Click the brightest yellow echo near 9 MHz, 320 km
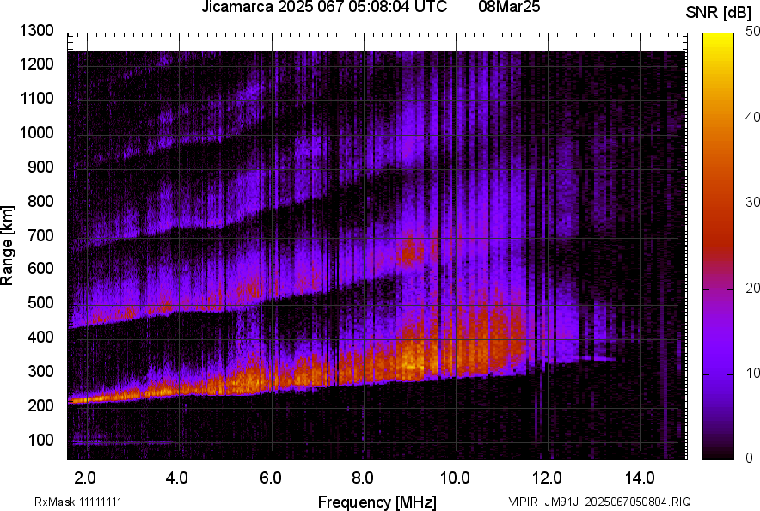Viewport: 760px width, 511px height. (x=412, y=363)
